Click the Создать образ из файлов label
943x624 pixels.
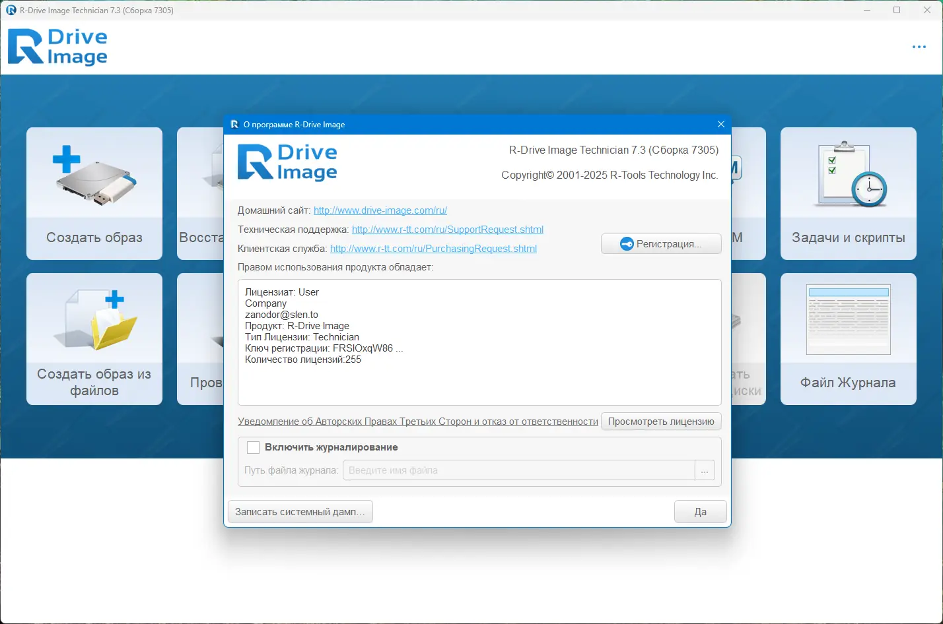(94, 382)
